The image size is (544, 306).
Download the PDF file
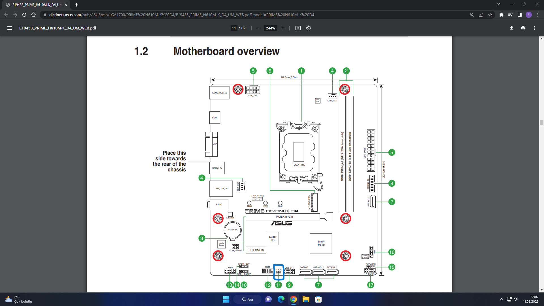(x=511, y=28)
